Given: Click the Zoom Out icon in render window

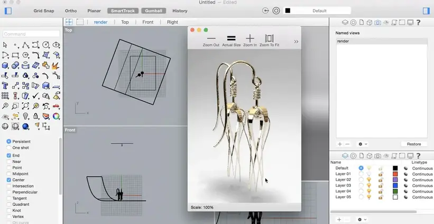Looking at the screenshot, I should [211, 41].
